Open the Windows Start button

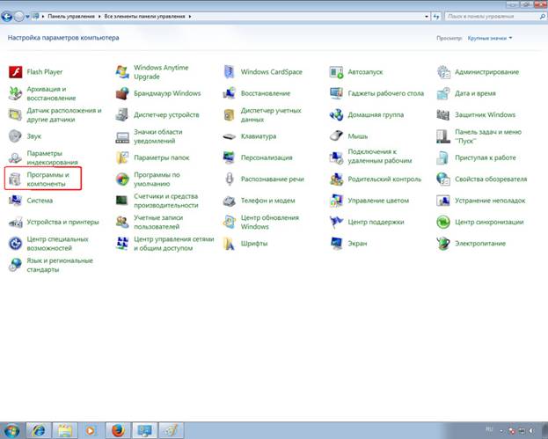coord(11,430)
